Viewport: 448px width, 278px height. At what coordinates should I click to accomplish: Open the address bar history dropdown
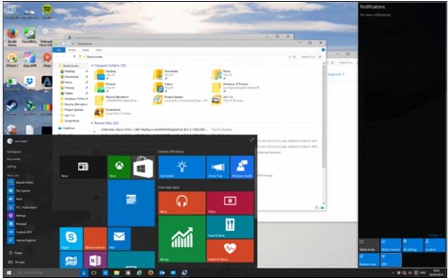coord(289,57)
